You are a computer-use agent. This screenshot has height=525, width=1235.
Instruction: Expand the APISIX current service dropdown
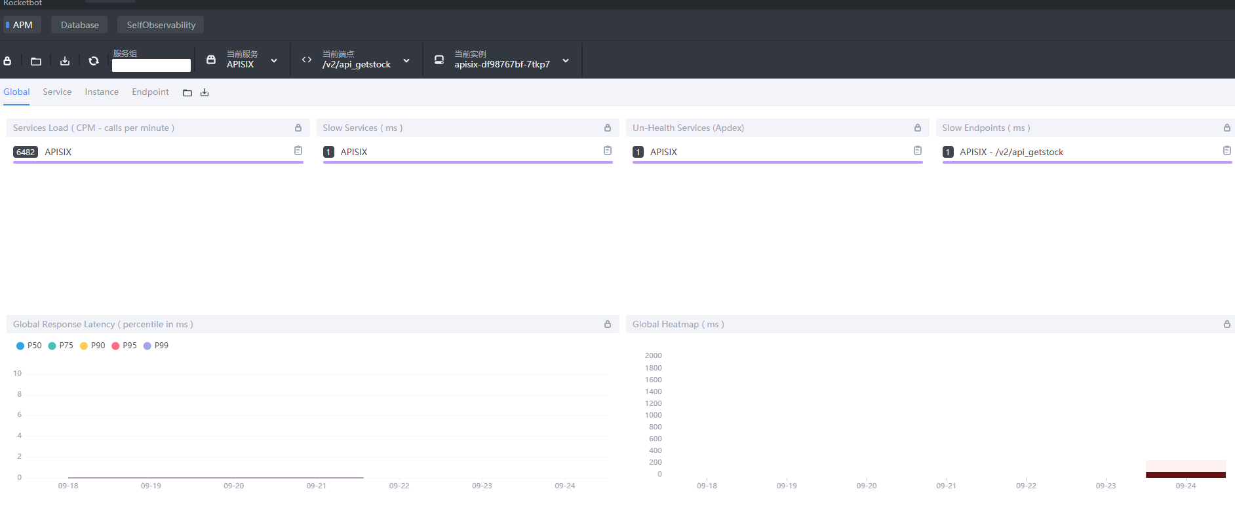point(274,61)
